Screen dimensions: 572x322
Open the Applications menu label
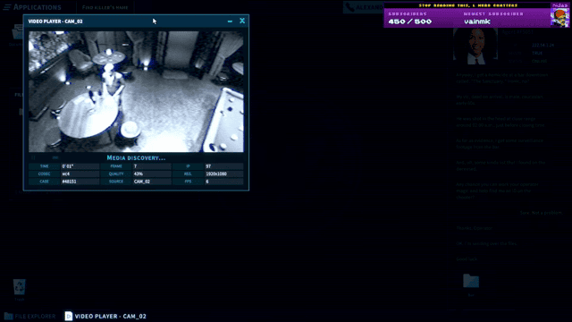coord(38,7)
